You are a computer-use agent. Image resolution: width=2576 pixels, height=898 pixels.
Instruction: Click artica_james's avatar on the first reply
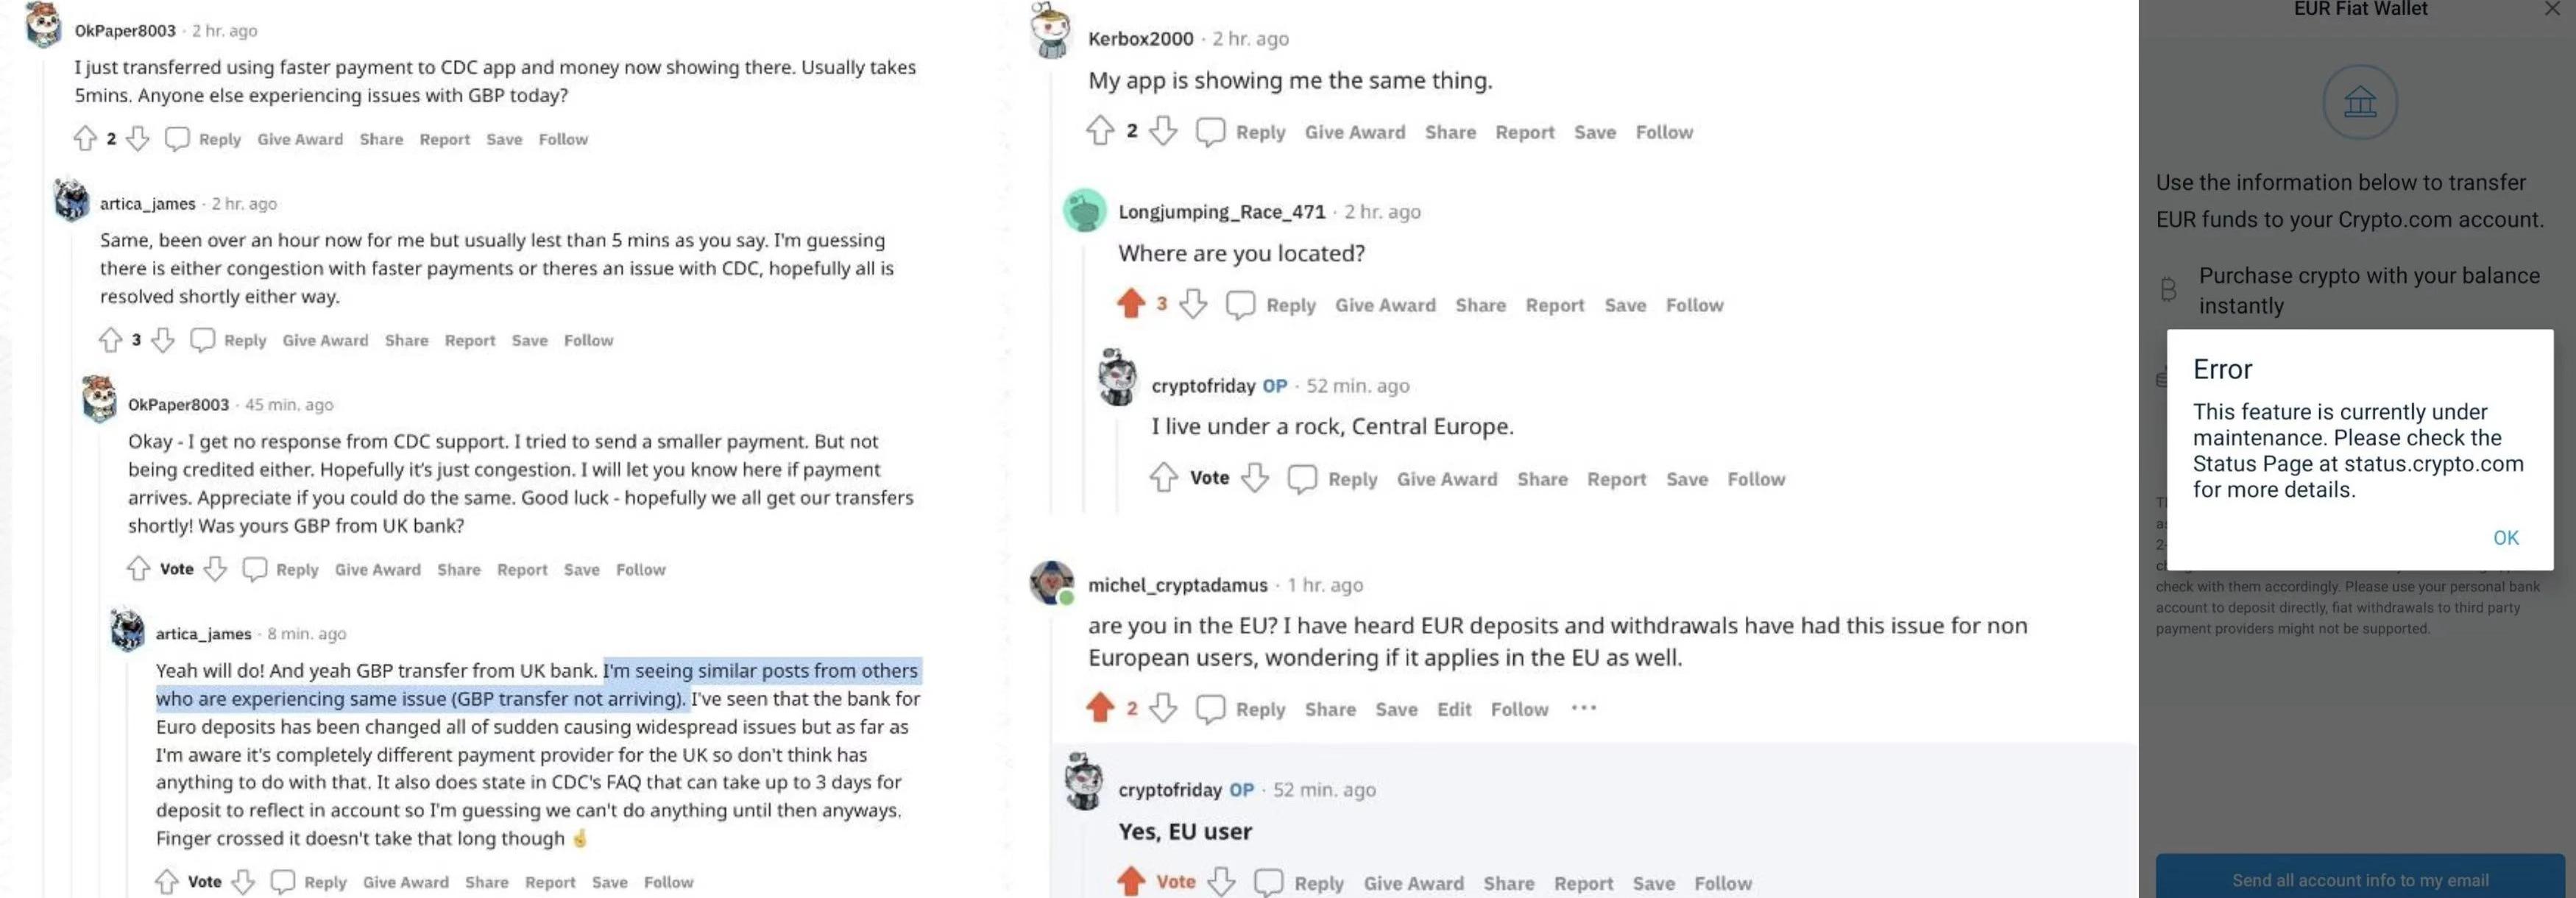72,200
